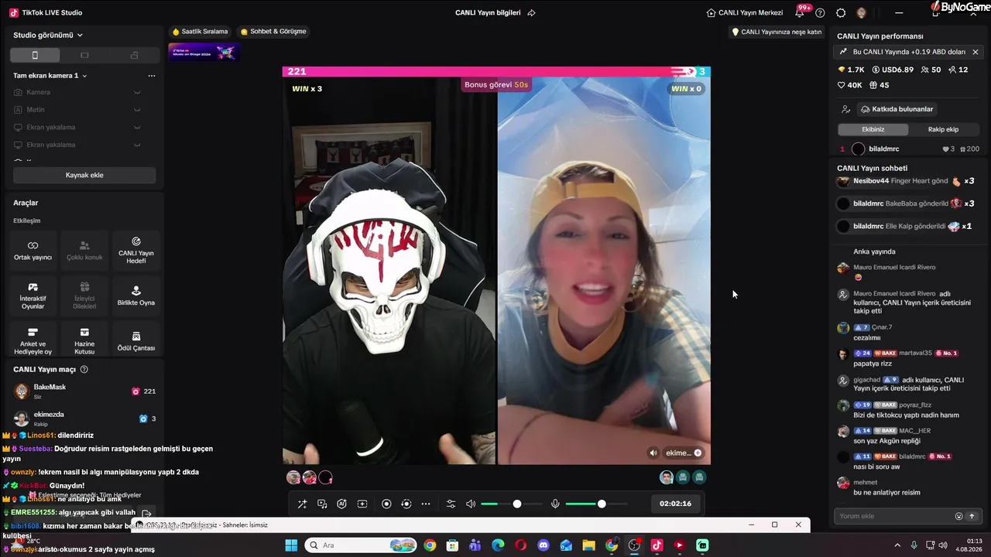Toggle visibility of the Kamera source
The width and height of the screenshot is (991, 557).
click(x=137, y=92)
